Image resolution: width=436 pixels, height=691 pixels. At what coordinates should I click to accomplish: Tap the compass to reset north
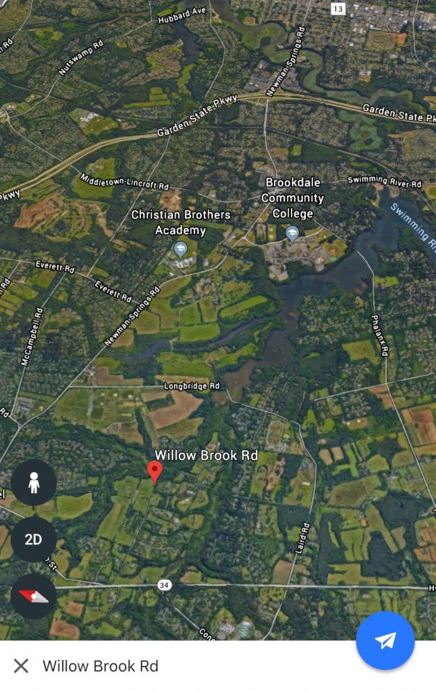(34, 596)
